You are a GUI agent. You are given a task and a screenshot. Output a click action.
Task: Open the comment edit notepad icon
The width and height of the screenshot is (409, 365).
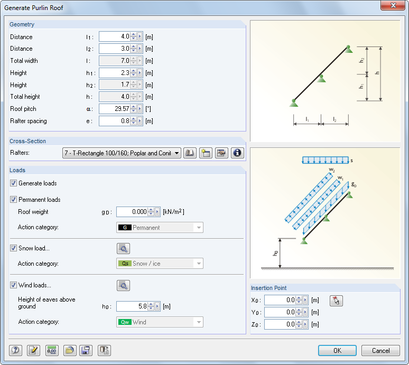[x=33, y=350]
